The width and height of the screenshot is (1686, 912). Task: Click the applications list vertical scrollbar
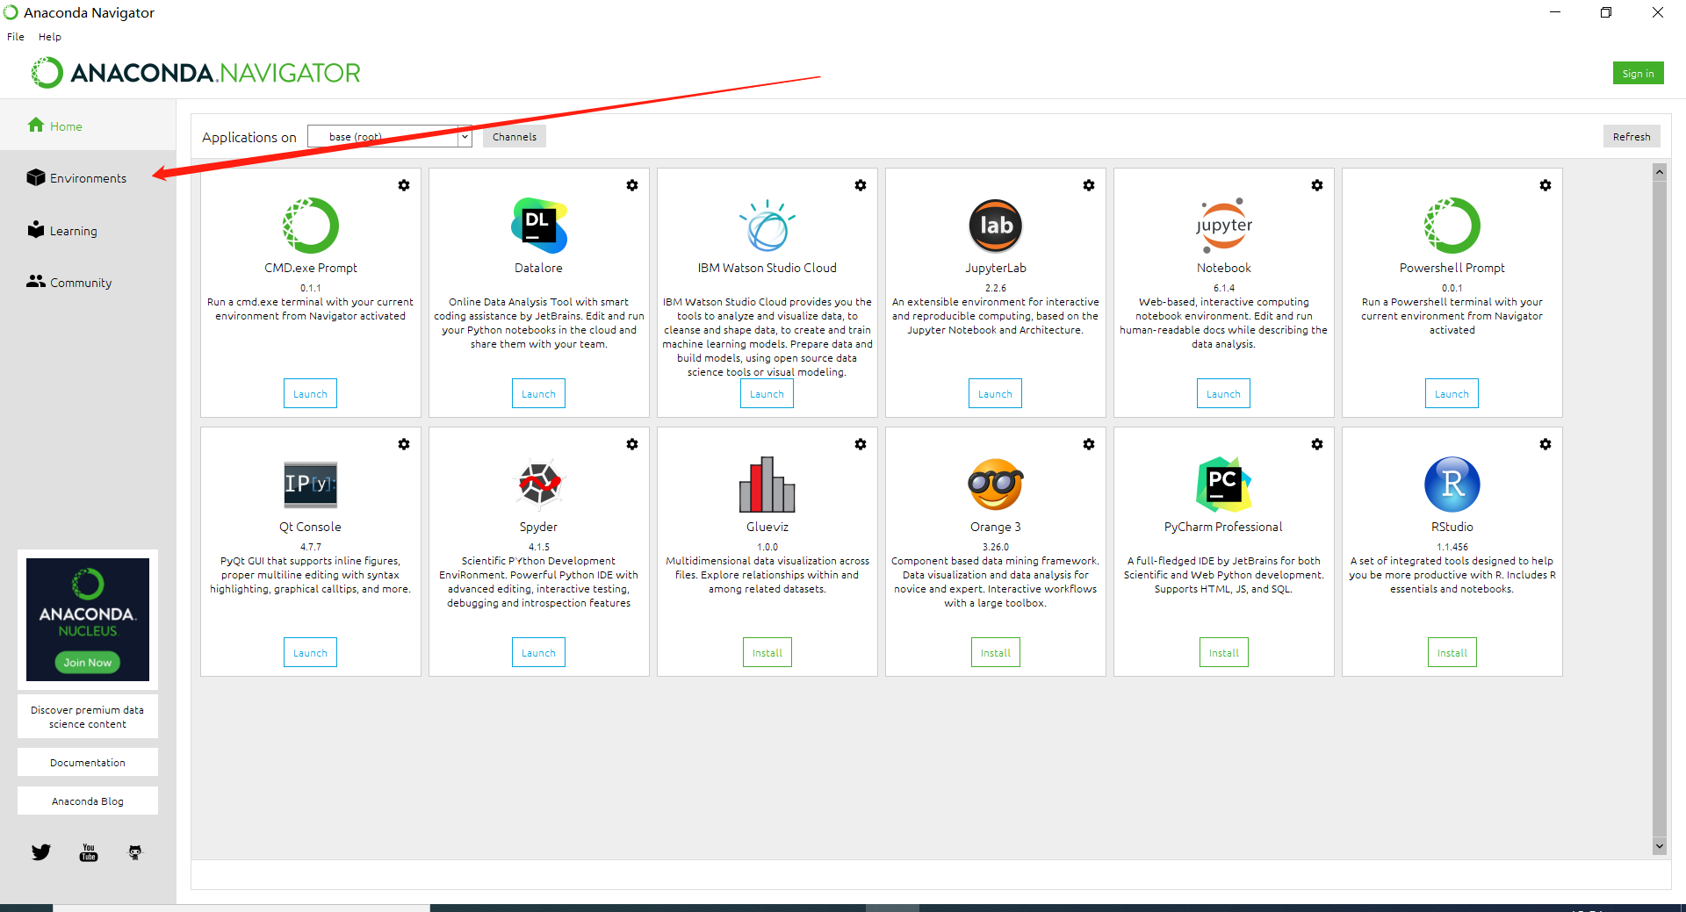[x=1660, y=509]
